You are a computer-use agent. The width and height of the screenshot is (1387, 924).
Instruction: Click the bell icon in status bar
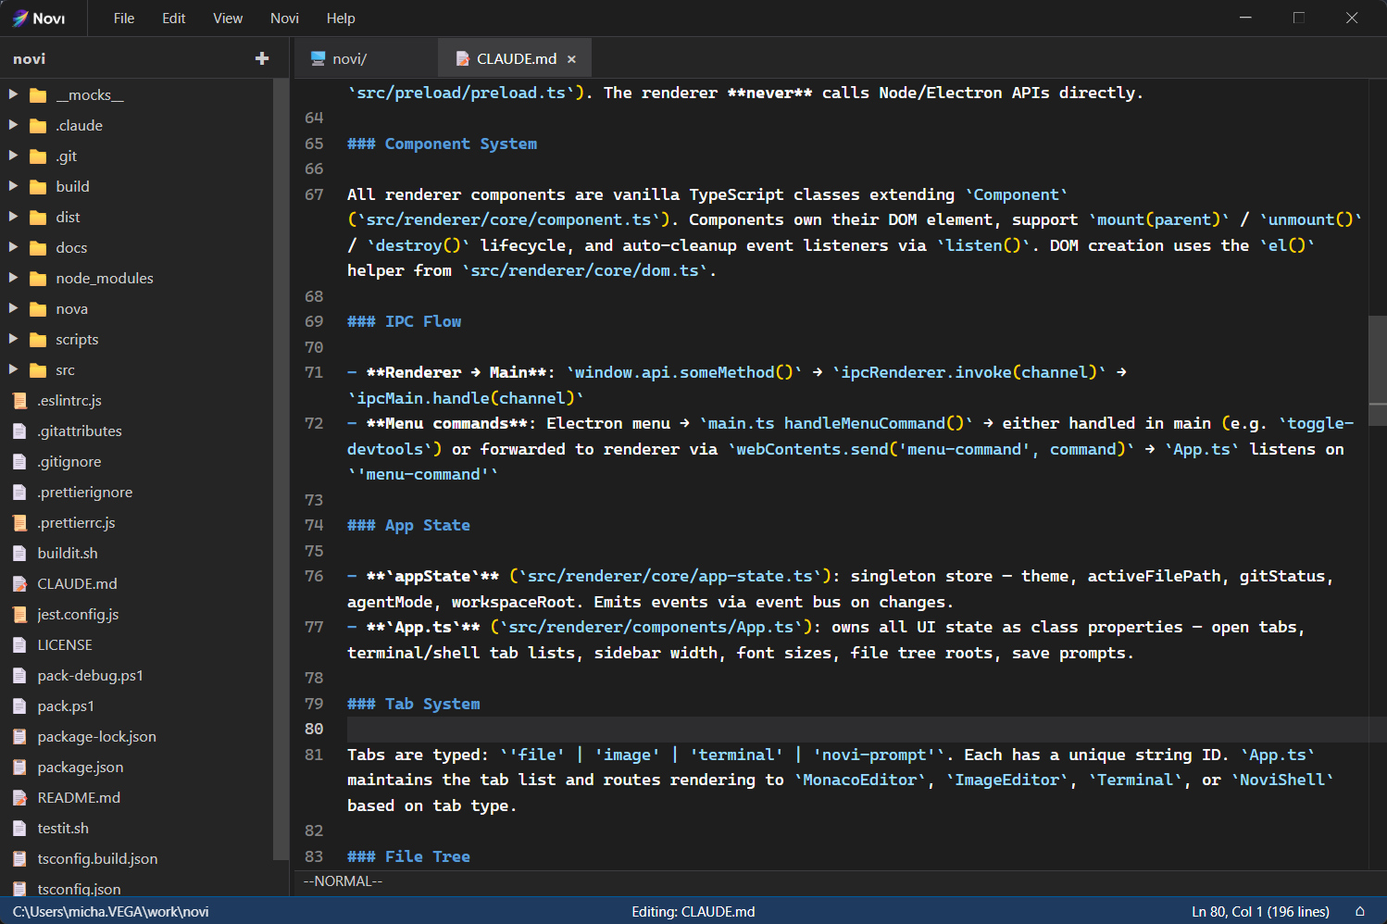tap(1359, 911)
